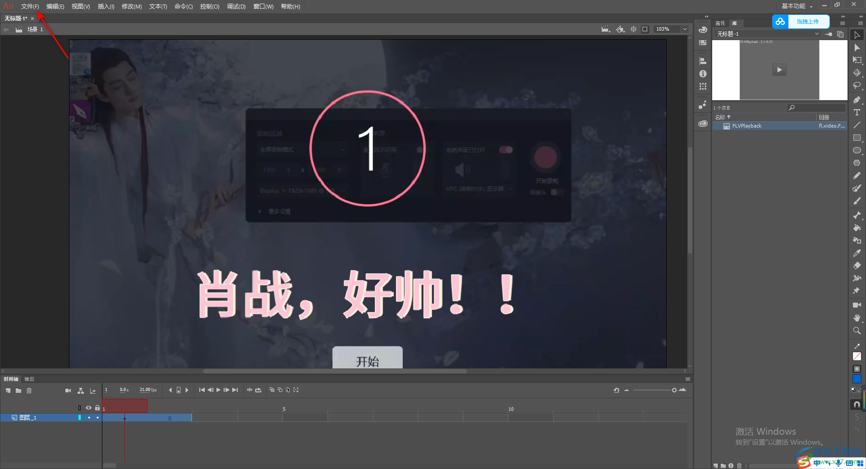Select the Zoom magnifier tool
This screenshot has height=469, width=866.
point(857,331)
